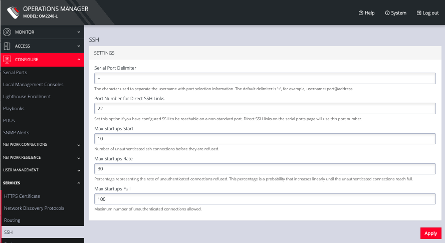The height and width of the screenshot is (243, 445).
Task: Expand the Monitor menu chevron
Action: point(79,32)
